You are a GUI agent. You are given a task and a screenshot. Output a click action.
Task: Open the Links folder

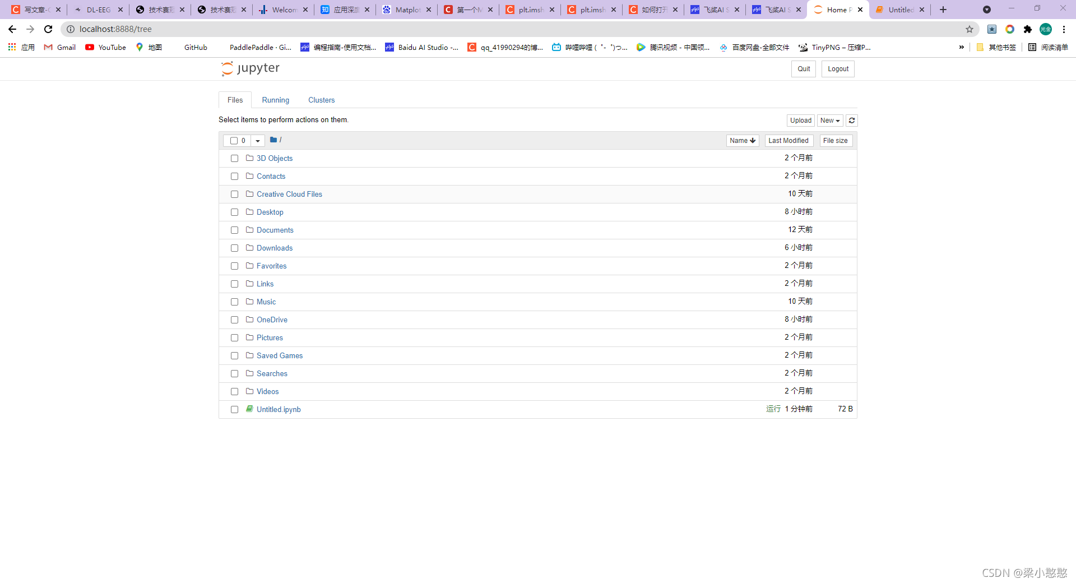[265, 284]
